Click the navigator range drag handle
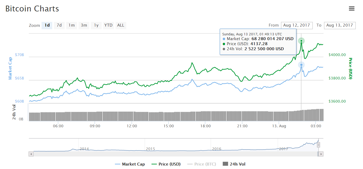The image size is (363, 169). tap(318, 144)
